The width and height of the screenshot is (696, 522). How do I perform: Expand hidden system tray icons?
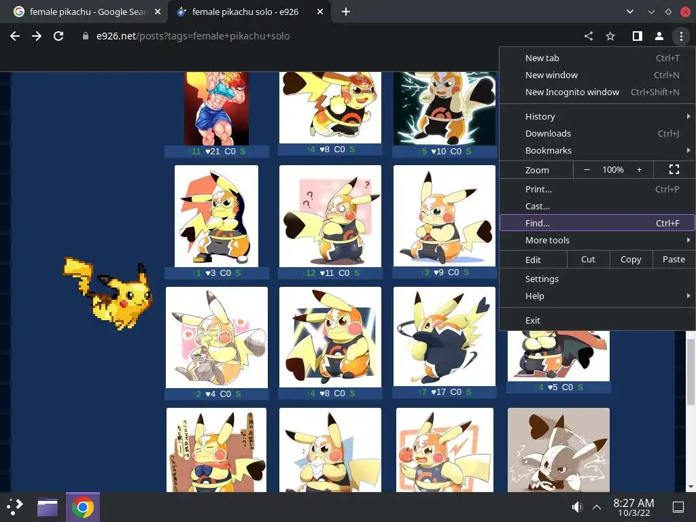click(597, 507)
